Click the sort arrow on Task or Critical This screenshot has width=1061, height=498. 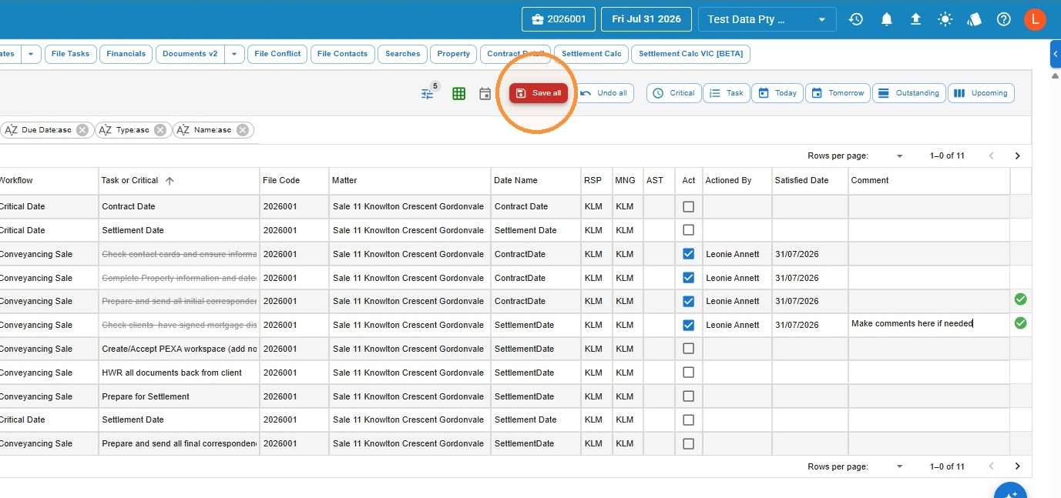click(170, 180)
